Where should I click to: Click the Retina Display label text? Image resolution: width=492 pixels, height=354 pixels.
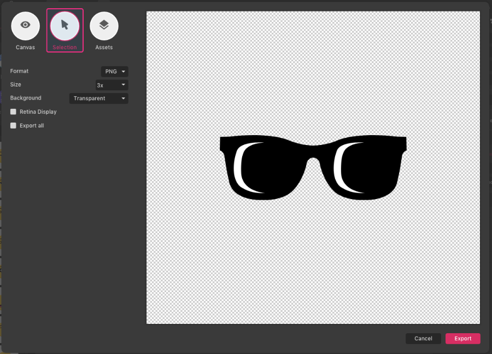[x=38, y=112]
